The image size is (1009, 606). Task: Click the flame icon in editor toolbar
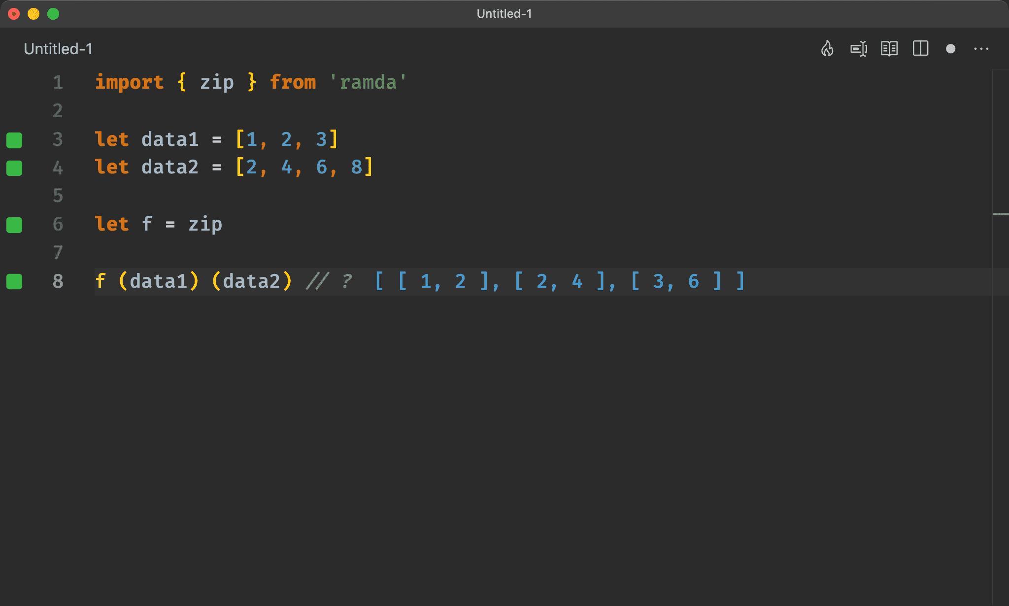tap(827, 49)
